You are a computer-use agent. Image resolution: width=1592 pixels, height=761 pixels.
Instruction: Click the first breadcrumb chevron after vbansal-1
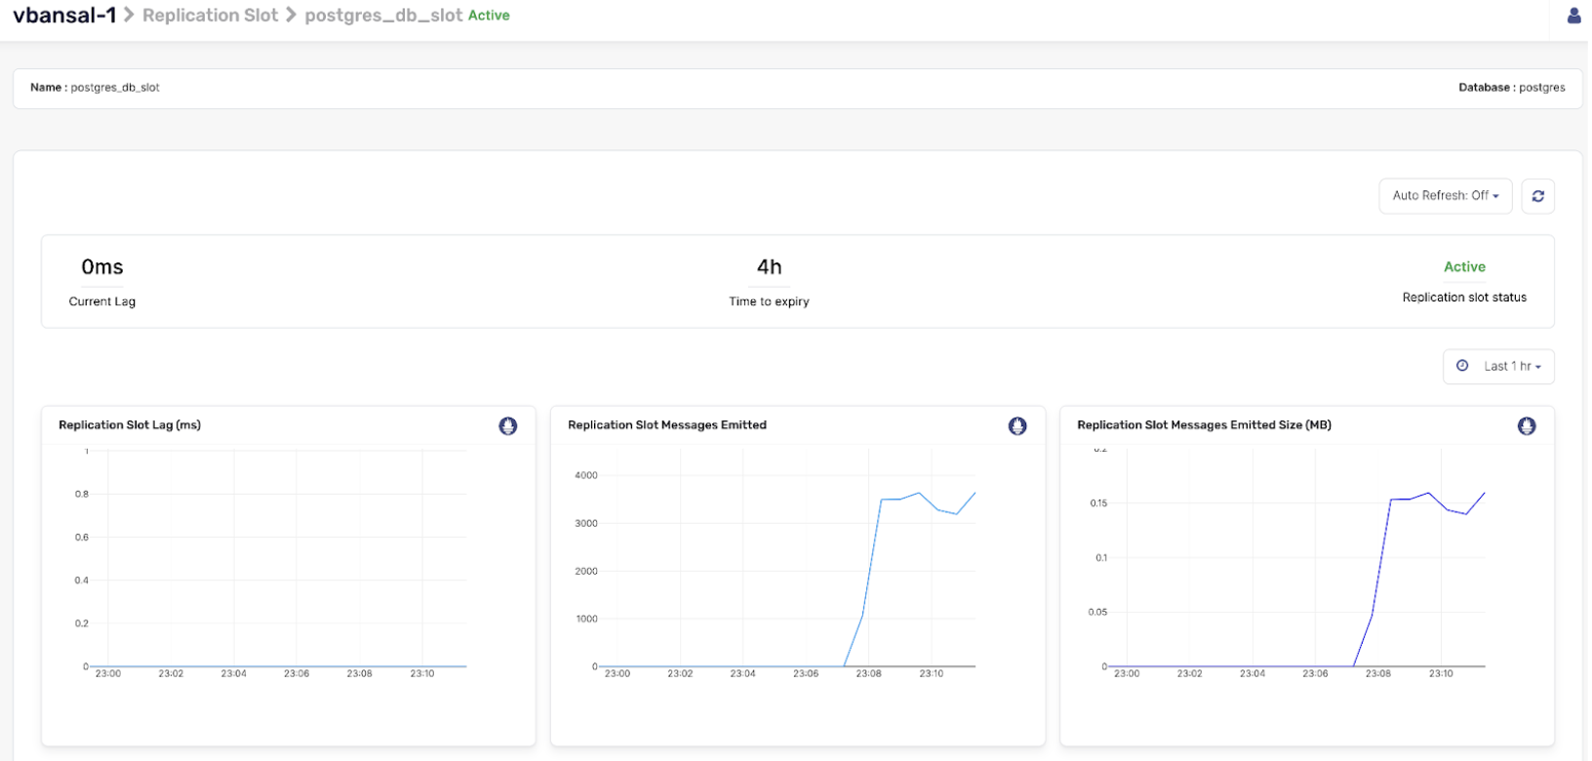[129, 16]
